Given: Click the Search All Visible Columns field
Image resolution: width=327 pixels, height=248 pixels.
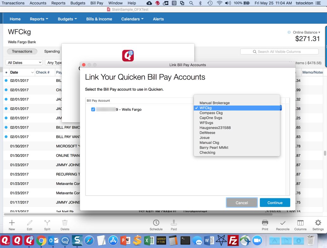Looking at the screenshot, I should (279, 51).
